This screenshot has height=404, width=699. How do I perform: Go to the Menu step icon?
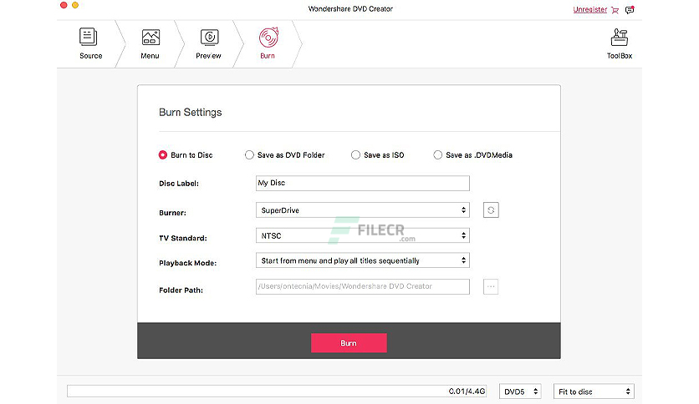point(151,37)
